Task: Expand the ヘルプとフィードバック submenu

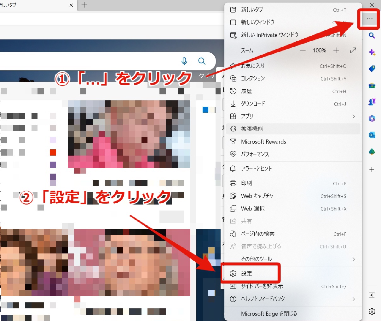Action: (293, 299)
